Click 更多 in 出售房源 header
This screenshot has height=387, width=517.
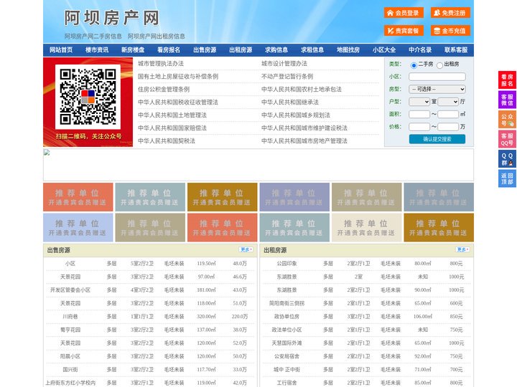246,250
